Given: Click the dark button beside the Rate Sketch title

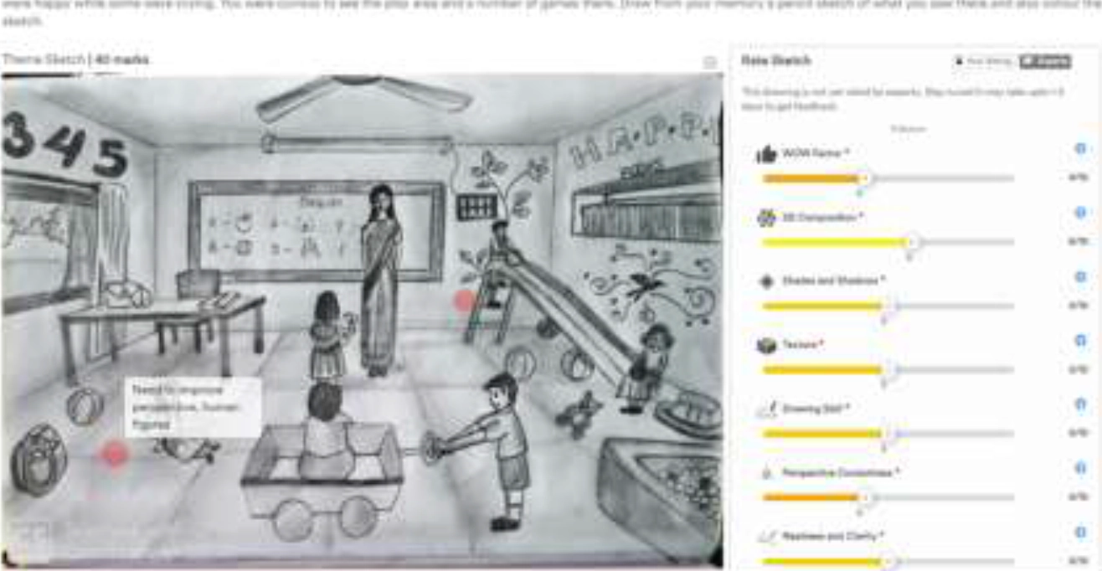Looking at the screenshot, I should 1045,61.
